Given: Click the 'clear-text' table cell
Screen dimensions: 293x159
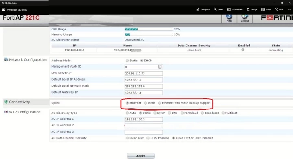Looking at the screenshot, I should pyautogui.click(x=194, y=50).
